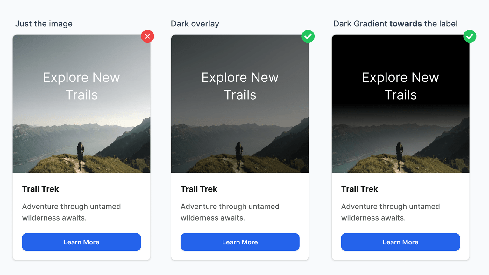Select the hiker image without overlay

coord(81,104)
